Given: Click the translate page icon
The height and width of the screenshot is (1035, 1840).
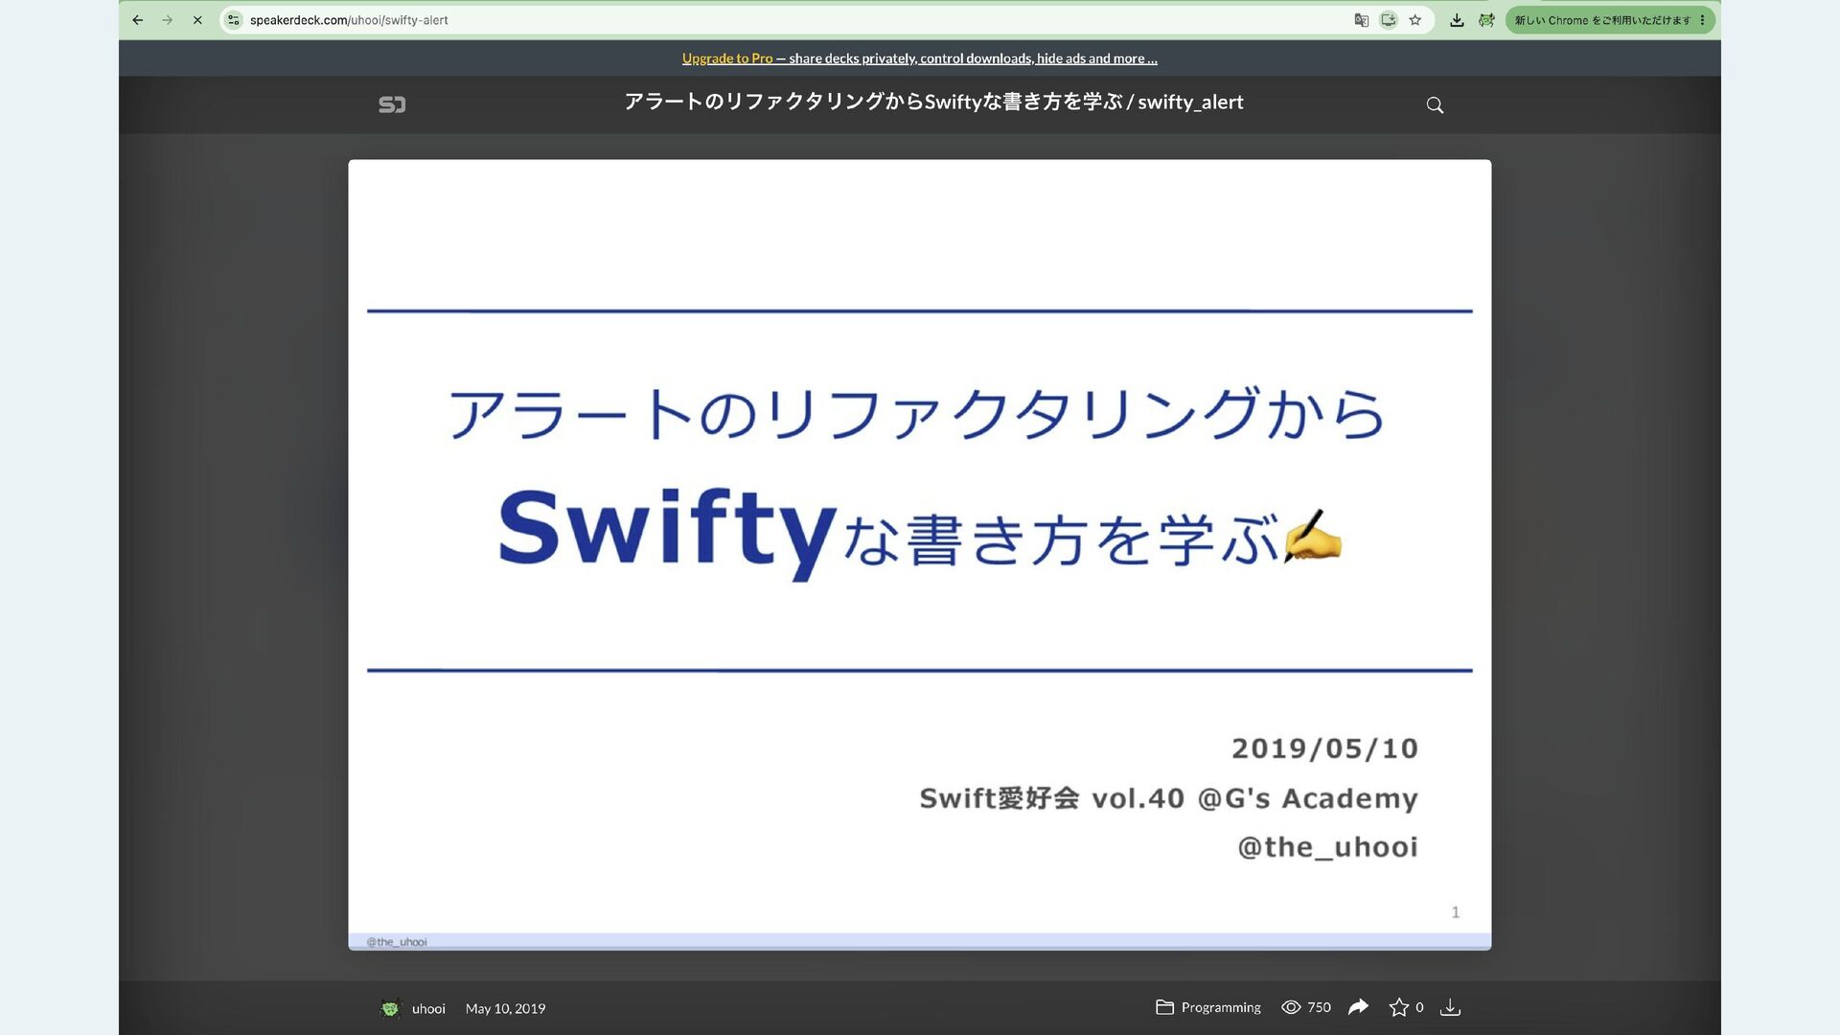Looking at the screenshot, I should pyautogui.click(x=1361, y=20).
